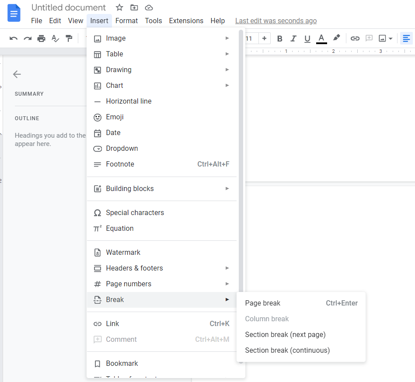Image resolution: width=415 pixels, height=382 pixels.
Task: Expand the Image submenu
Action: pyautogui.click(x=162, y=38)
